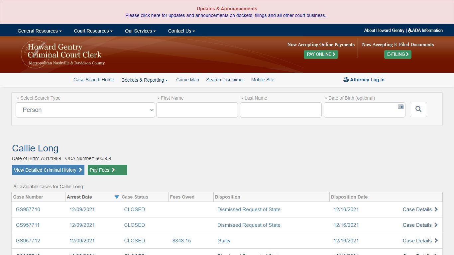Click the Pay Fees button
Viewport: 454px width, 255px height.
[107, 170]
